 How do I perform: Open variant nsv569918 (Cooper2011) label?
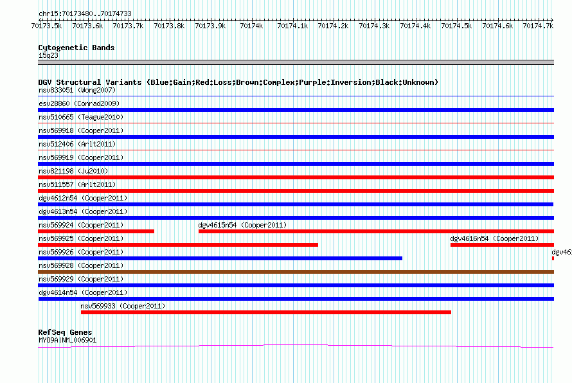tap(81, 130)
